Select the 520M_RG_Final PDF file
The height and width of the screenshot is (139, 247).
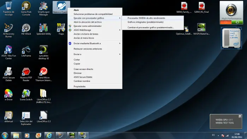201,7
